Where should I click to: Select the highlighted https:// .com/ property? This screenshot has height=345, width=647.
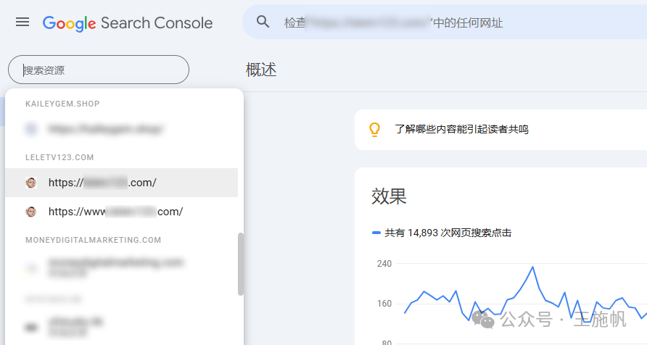pos(121,183)
